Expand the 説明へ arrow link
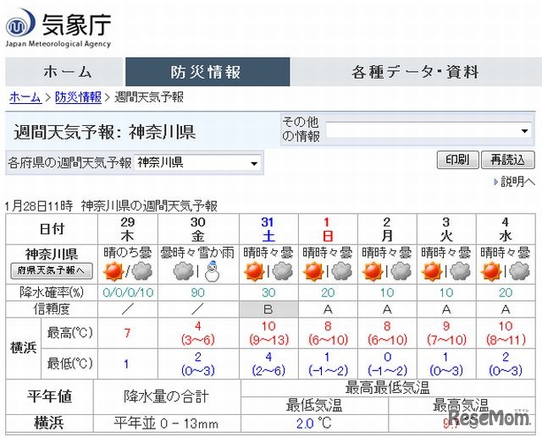Image resolution: width=542 pixels, height=437 pixels. 514,182
